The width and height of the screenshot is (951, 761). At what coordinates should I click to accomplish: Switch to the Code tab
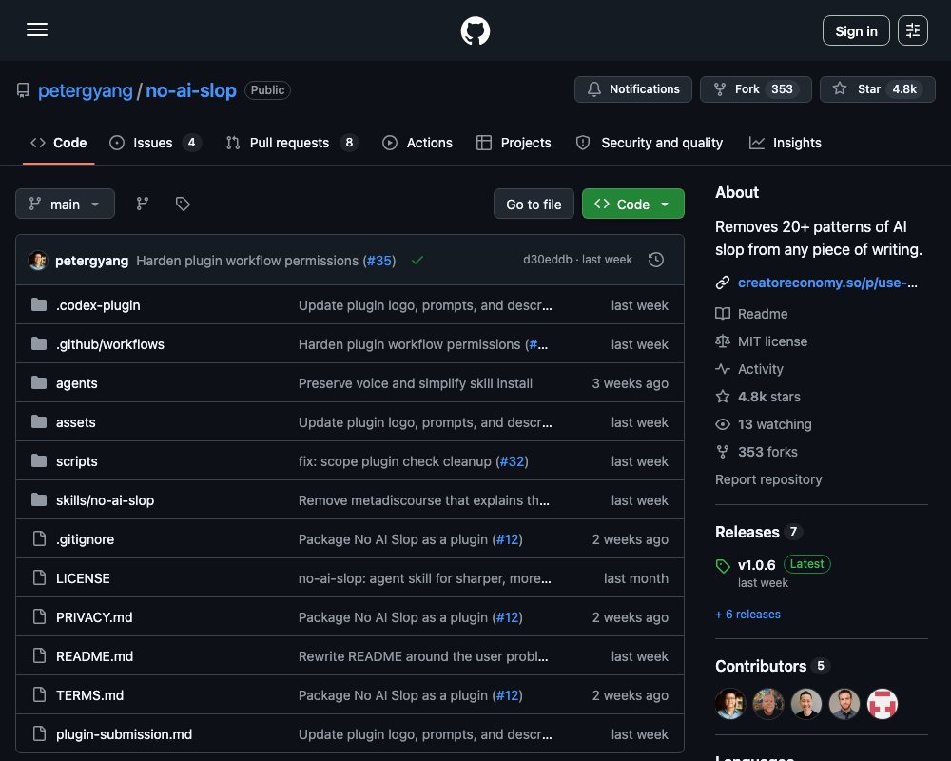click(59, 143)
